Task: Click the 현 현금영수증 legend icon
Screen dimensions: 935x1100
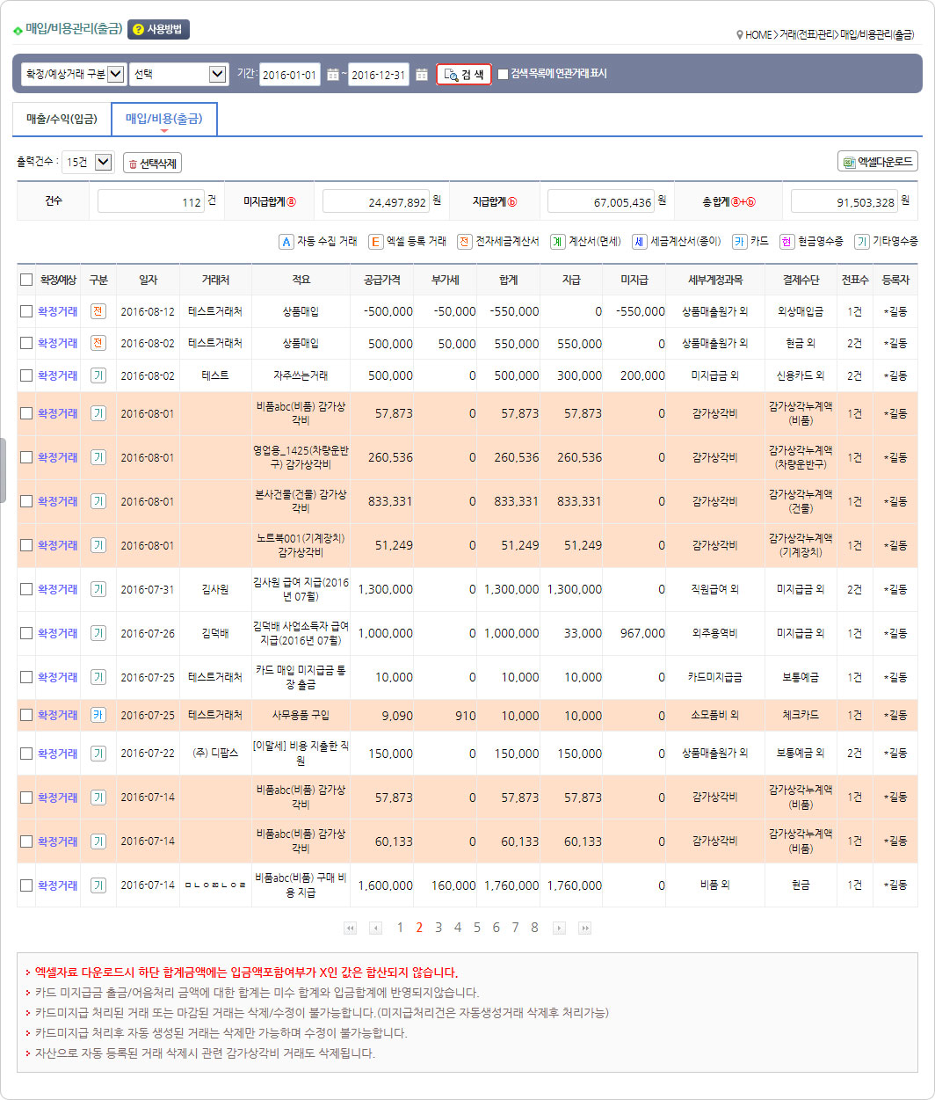Action: tap(786, 241)
